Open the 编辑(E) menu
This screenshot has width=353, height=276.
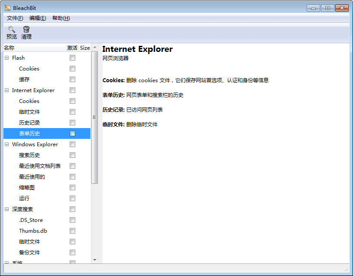click(38, 18)
